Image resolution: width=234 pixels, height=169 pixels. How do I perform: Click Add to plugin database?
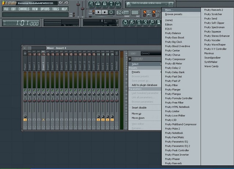pos(145,85)
